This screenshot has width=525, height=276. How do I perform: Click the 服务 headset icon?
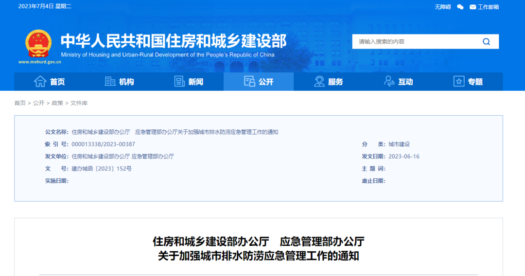319,82
